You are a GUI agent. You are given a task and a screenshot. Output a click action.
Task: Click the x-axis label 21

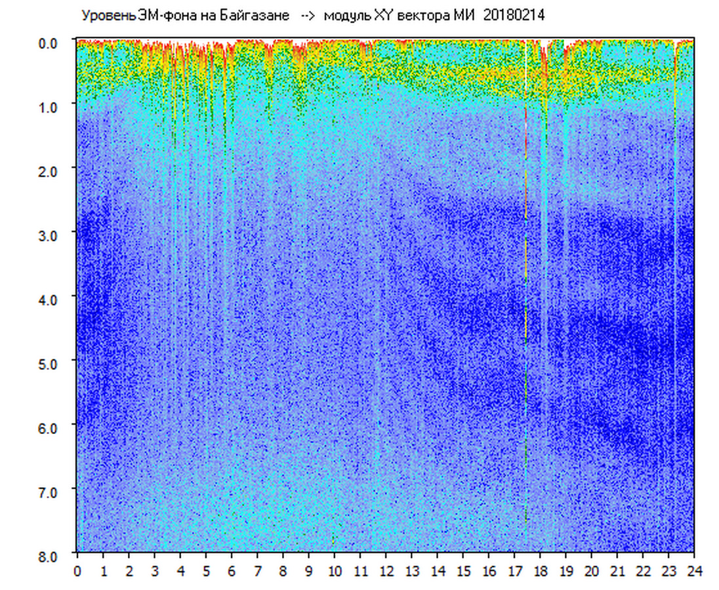coord(617,571)
